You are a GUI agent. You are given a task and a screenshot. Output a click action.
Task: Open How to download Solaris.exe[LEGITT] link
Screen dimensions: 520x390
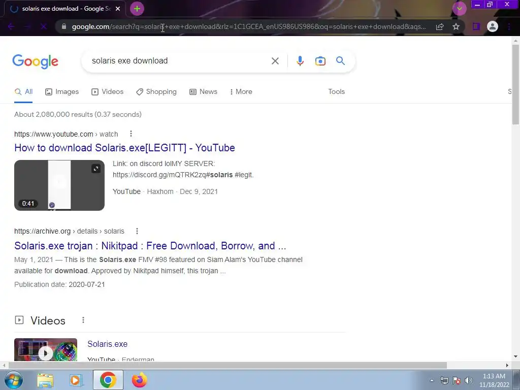[124, 148]
